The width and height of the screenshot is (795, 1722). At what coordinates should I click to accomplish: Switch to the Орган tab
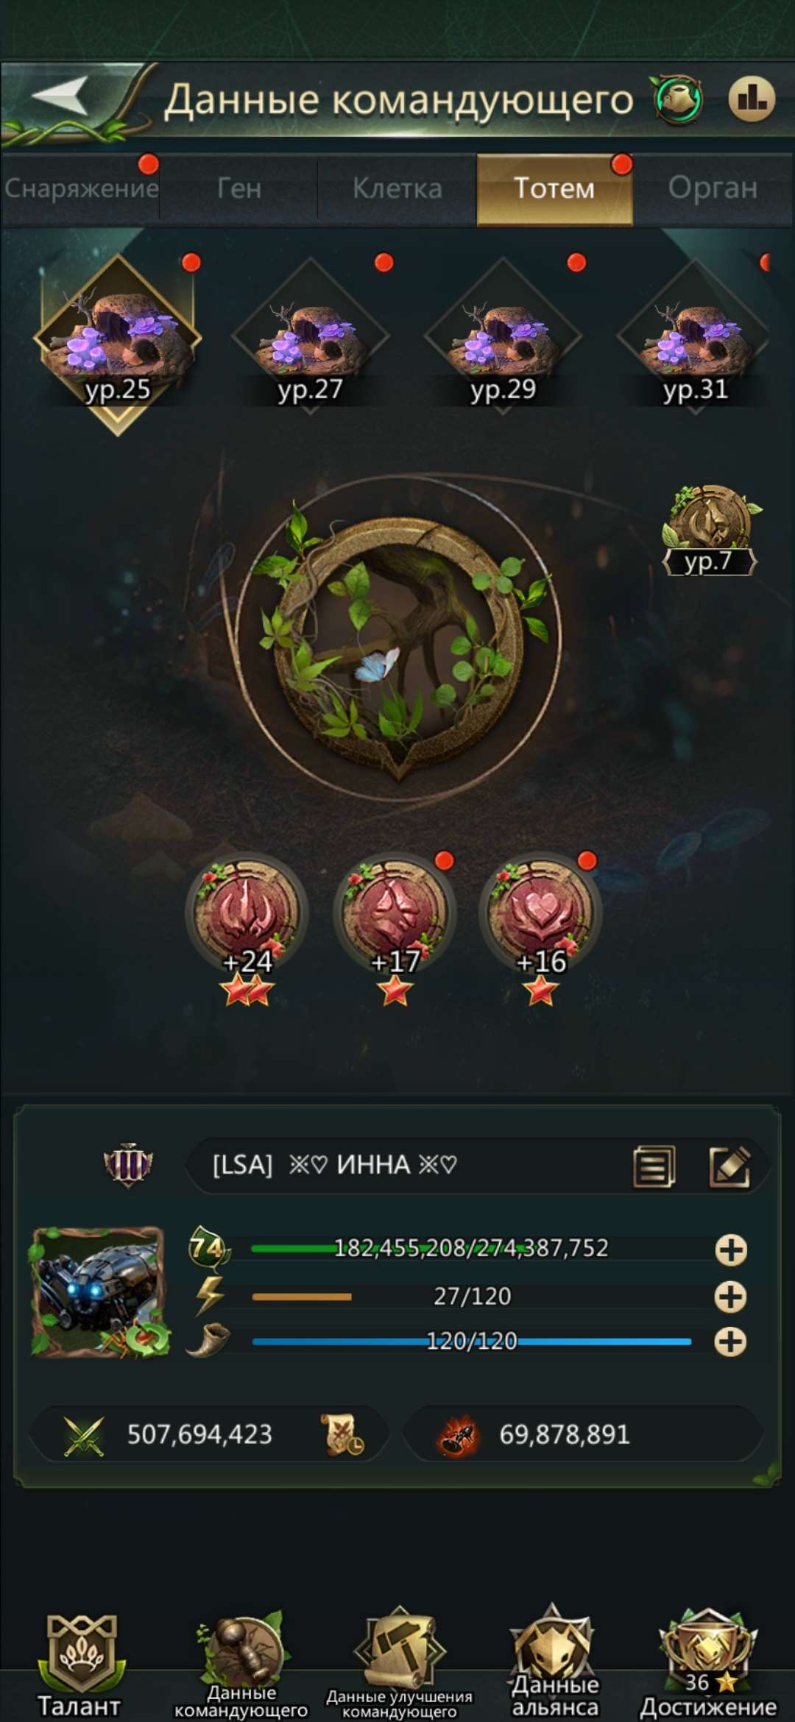713,188
